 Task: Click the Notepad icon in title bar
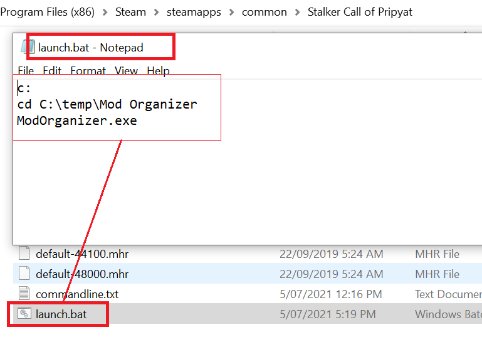[x=28, y=48]
